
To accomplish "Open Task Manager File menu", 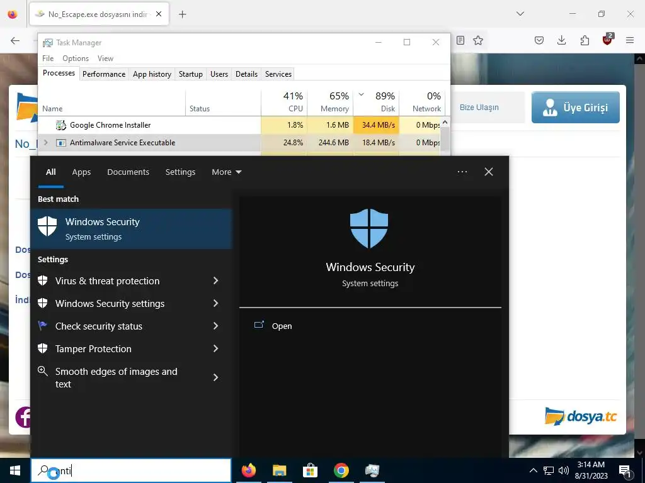I will (x=48, y=58).
